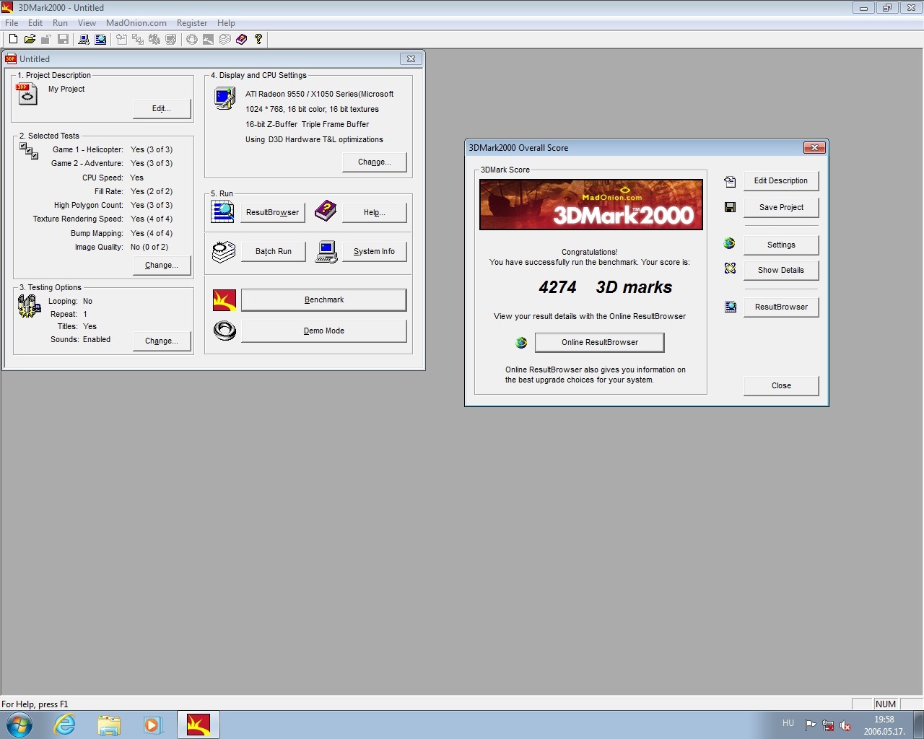Click the grayed Save disk toolbar icon
The image size is (924, 739).
(63, 39)
